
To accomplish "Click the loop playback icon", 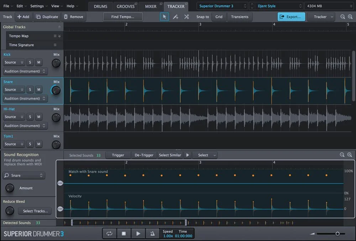I will click(109, 233).
